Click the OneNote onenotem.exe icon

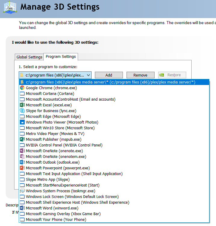(22, 156)
